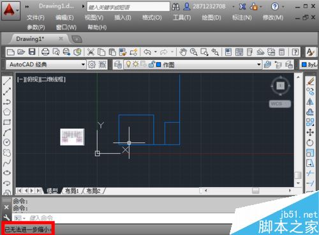Click the Match Properties brush icon
This screenshot has height=235, width=319.
pos(122,52)
